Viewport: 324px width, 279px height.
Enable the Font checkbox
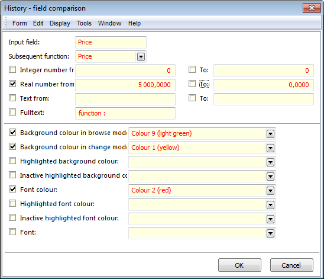pyautogui.click(x=12, y=232)
